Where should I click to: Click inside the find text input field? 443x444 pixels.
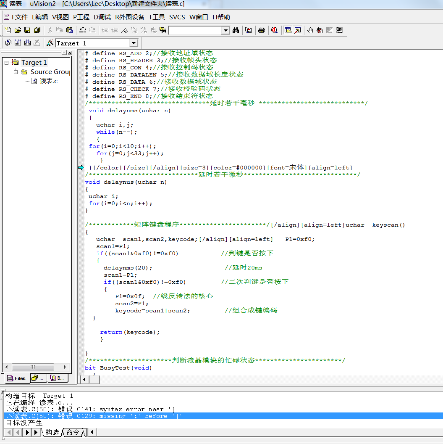point(195,30)
